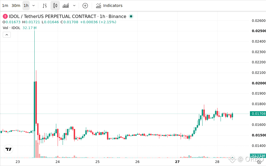Click the green market status dot
The image size is (266, 166).
(x=131, y=16)
